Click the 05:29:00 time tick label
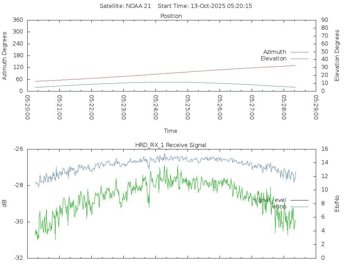The width and height of the screenshot is (353, 265). tap(315, 107)
